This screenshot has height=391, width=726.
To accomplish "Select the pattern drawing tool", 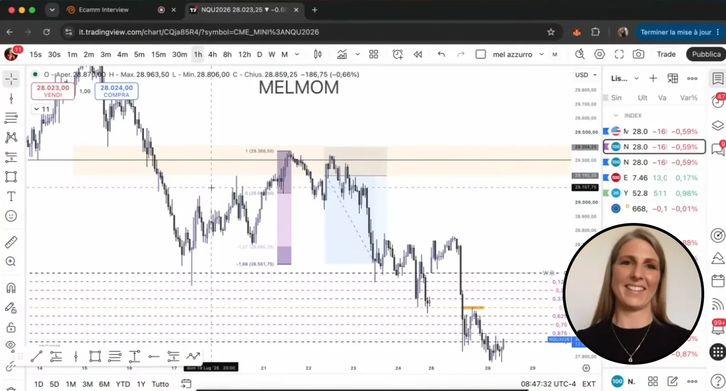I will pos(11,138).
